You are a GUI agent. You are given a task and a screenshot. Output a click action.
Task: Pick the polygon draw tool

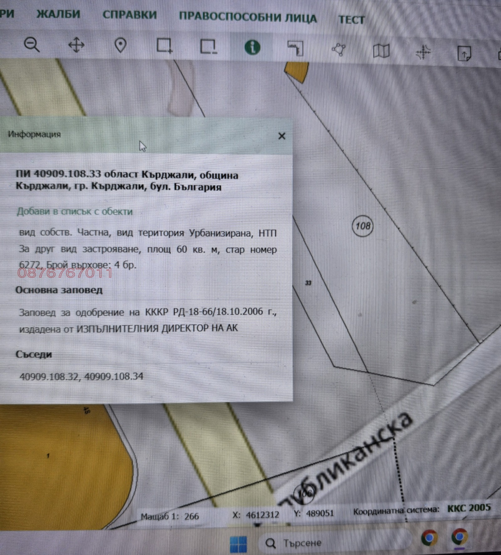(338, 50)
